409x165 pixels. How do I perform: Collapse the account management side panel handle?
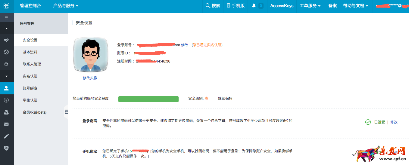click(x=66, y=112)
